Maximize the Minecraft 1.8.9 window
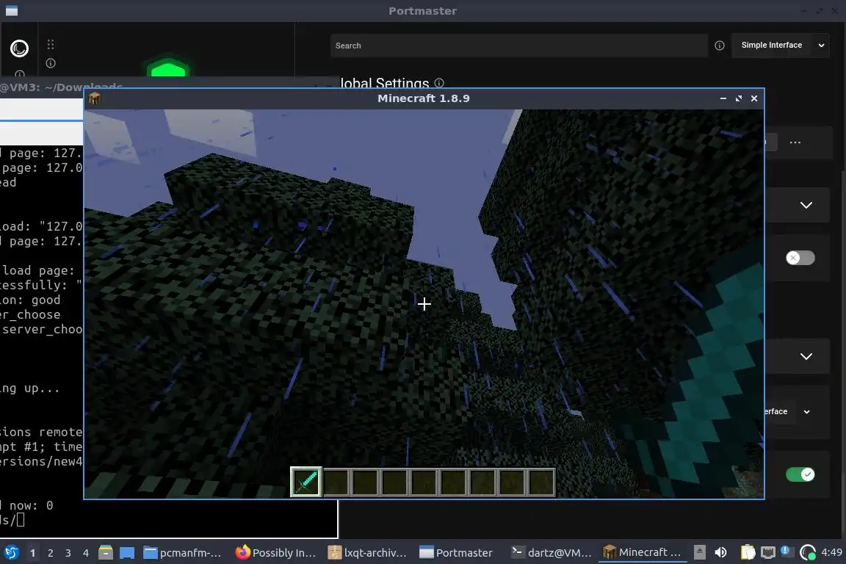Image resolution: width=846 pixels, height=564 pixels. coord(739,98)
